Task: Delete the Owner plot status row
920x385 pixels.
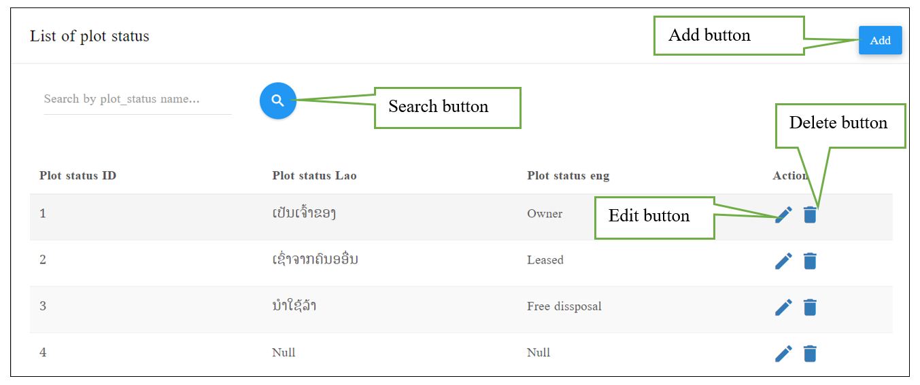Action: coord(809,215)
